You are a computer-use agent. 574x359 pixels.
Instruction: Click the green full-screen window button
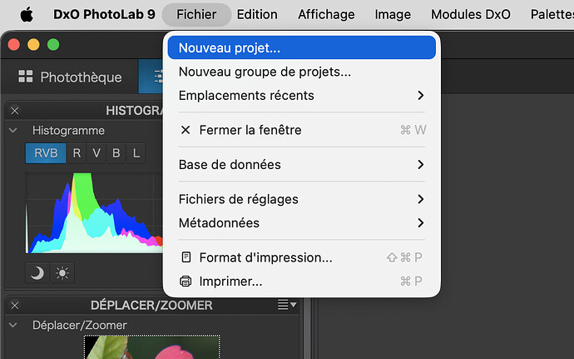(53, 45)
